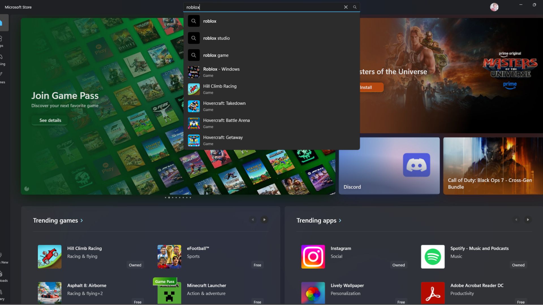This screenshot has width=543, height=305.
Task: Open Instagram app icon
Action: 313,257
